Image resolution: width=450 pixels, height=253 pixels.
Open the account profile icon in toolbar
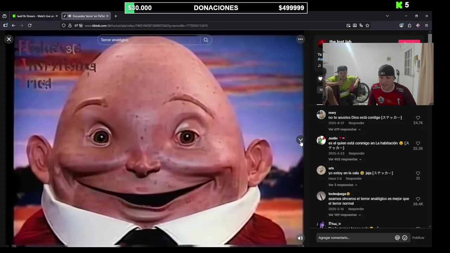pyautogui.click(x=401, y=25)
